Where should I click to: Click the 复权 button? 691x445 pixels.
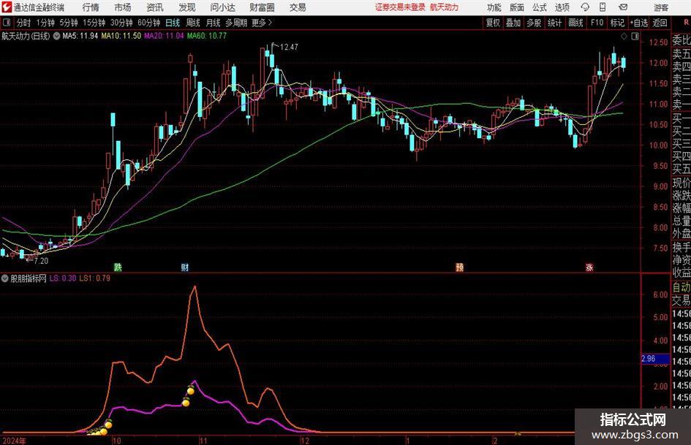click(x=493, y=23)
